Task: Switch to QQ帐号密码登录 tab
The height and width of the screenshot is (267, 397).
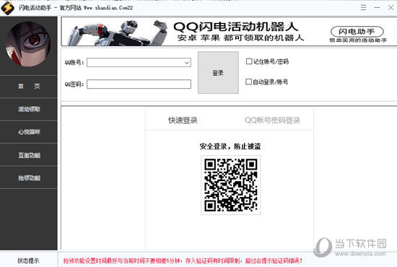Action: 272,121
